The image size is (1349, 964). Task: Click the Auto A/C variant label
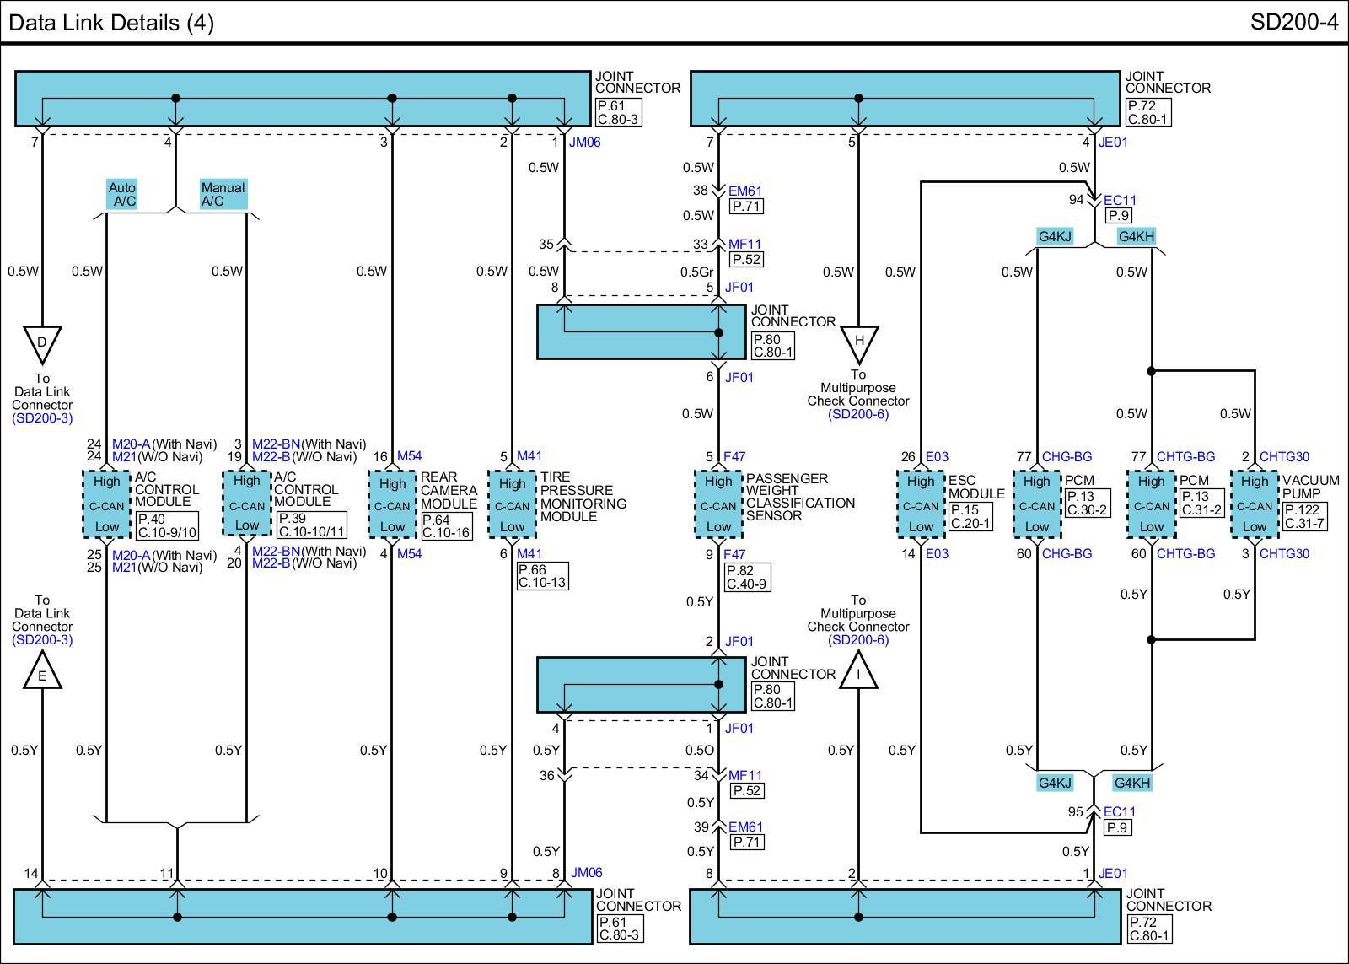(122, 194)
